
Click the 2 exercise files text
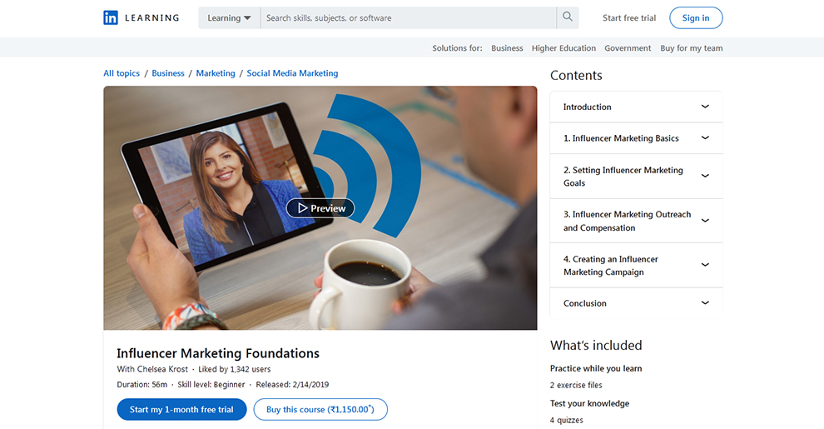(576, 386)
